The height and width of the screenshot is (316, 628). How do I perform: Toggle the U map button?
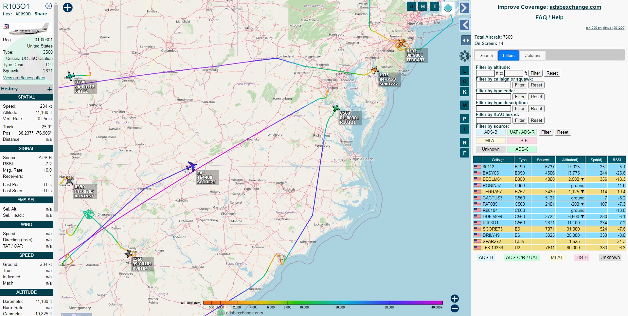411,6
